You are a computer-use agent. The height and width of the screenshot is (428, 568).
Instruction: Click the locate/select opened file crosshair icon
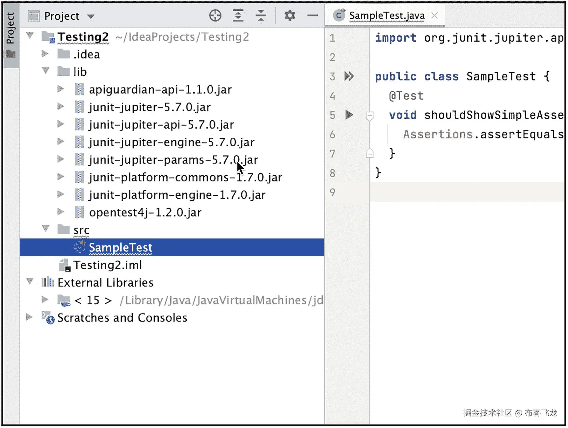215,15
